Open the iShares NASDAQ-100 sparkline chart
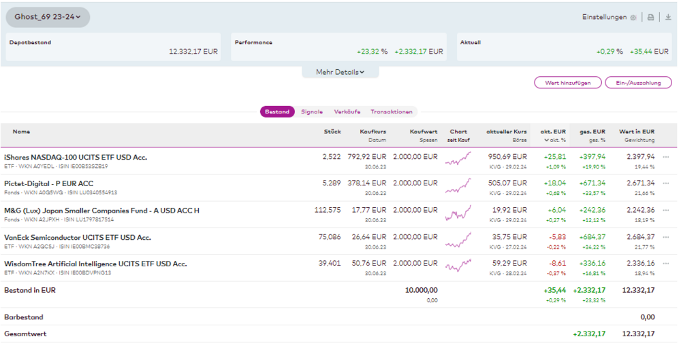 pos(458,160)
